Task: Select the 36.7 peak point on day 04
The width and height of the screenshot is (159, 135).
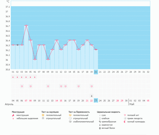Action: 26,26
